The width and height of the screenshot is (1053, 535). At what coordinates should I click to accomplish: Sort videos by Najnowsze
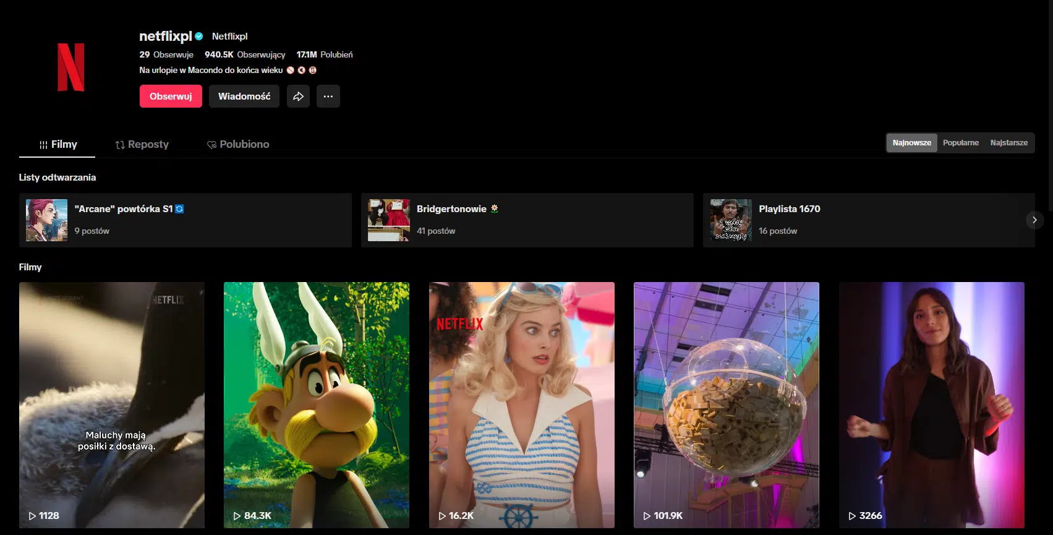(911, 143)
